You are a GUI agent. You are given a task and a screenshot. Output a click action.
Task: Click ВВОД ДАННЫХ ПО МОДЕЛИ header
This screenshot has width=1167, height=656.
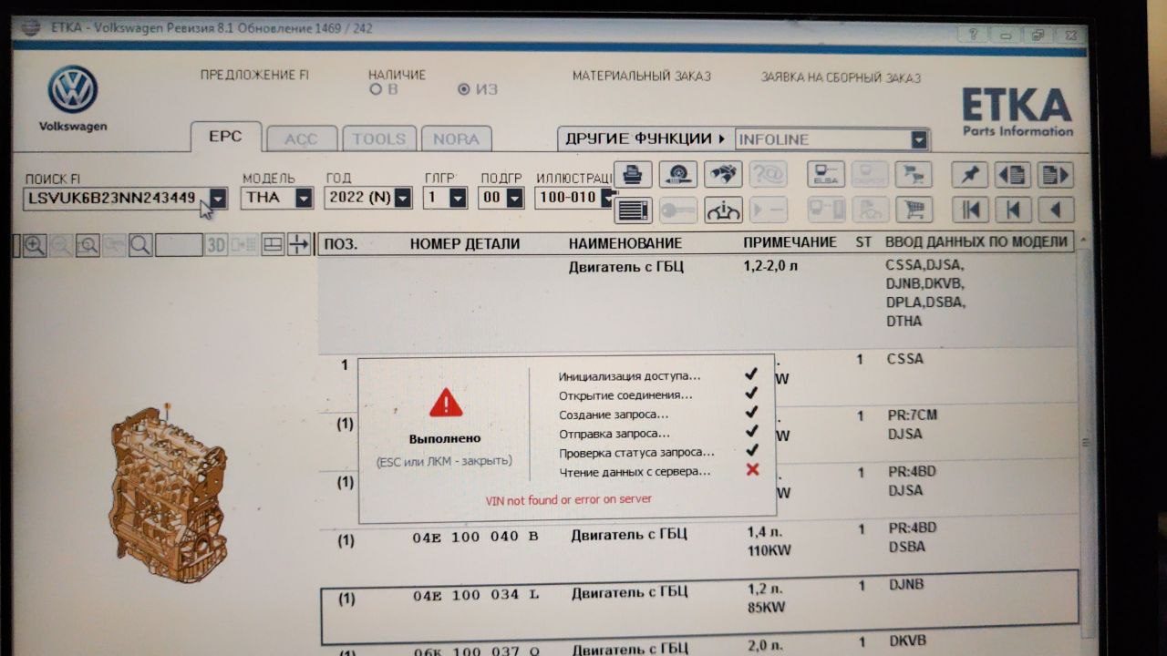pyautogui.click(x=976, y=241)
